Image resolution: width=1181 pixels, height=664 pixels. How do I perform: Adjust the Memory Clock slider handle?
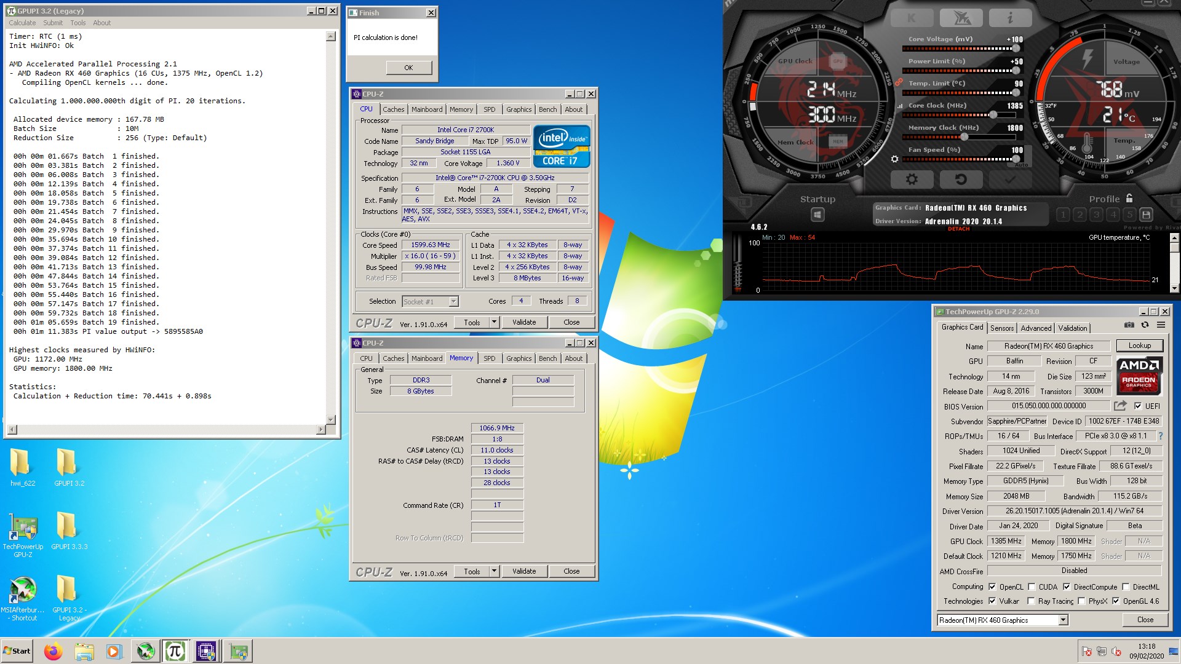tap(964, 137)
